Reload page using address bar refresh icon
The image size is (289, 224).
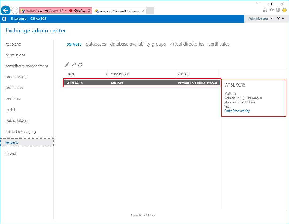click(x=89, y=10)
